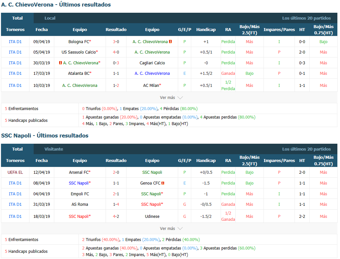Image resolution: width=340 pixels, height=259 pixels.
Task: Click the 4-2 result for Udinese match
Action: point(116,216)
